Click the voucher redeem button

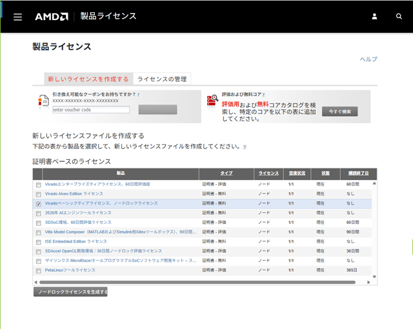157,110
